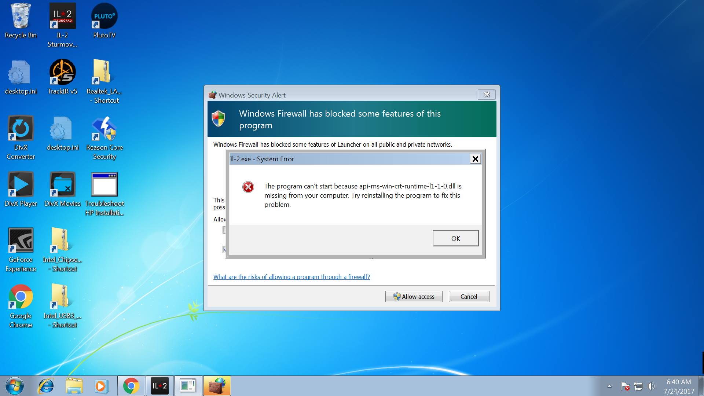
Task: Click the volume speaker tray icon
Action: pos(651,386)
